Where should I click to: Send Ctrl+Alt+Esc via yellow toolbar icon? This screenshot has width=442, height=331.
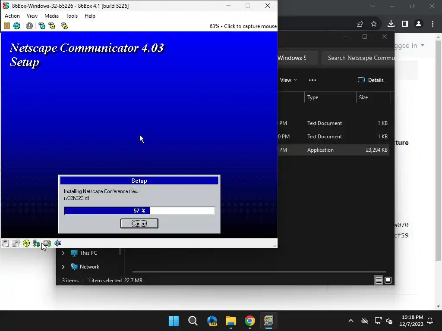coord(52,26)
